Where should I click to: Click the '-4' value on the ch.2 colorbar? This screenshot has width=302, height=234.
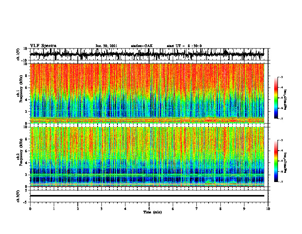[281, 151]
